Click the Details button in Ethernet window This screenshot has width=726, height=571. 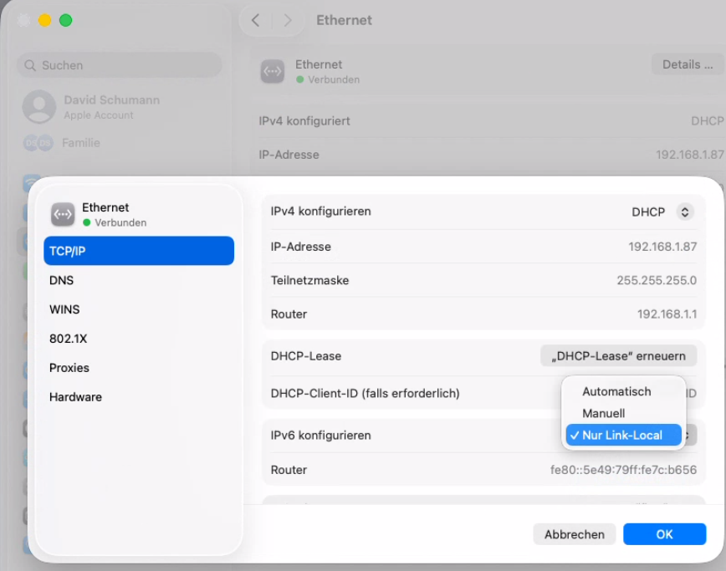[688, 64]
